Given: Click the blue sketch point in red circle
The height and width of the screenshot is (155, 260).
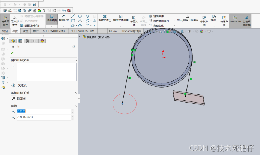Looking at the screenshot, I should [122, 104].
